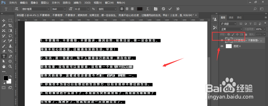
Task: Open opacity slider dropdown arrow
Action: coord(265,29)
